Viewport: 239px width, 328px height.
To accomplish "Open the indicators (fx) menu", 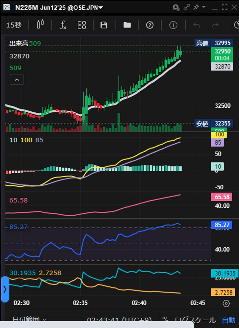I will point(63,25).
